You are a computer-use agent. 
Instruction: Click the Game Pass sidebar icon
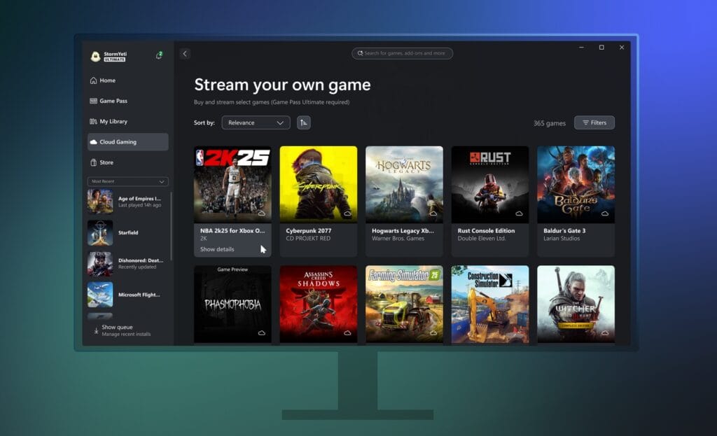pyautogui.click(x=93, y=101)
